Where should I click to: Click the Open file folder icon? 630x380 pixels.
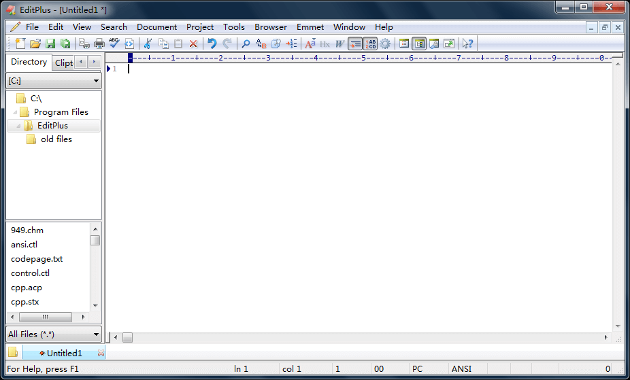(x=35, y=44)
